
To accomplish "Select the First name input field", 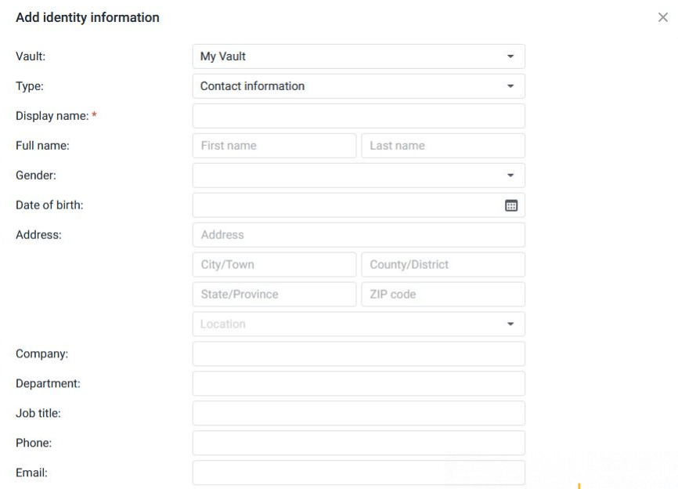I will [273, 145].
